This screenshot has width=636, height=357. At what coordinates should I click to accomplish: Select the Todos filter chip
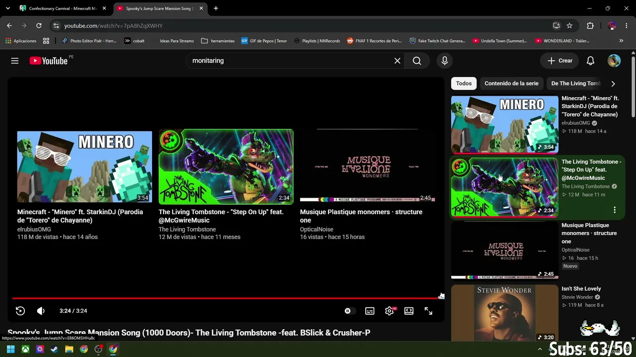coord(464,83)
